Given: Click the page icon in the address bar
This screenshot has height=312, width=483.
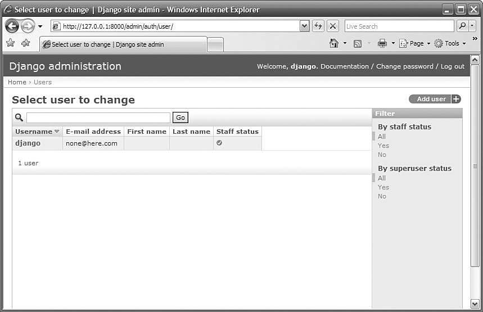Looking at the screenshot, I should [x=56, y=26].
